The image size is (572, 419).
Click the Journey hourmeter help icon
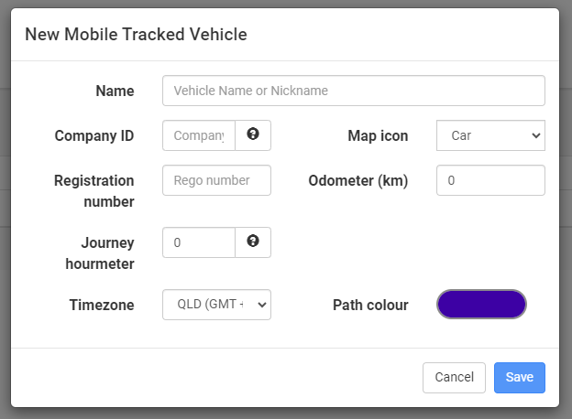tap(253, 241)
